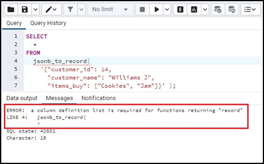The width and height of the screenshot is (264, 164).
Task: Click the Filter funnel icon
Action: [70, 10]
